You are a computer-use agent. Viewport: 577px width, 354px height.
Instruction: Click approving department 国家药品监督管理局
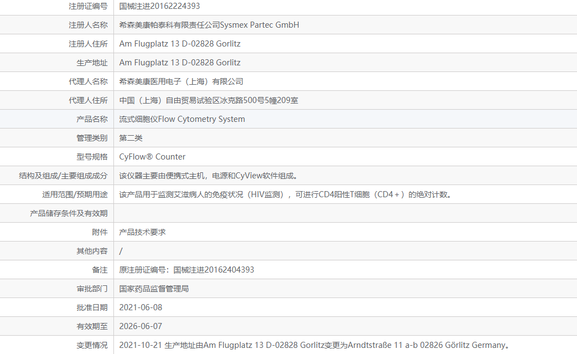[x=154, y=289]
